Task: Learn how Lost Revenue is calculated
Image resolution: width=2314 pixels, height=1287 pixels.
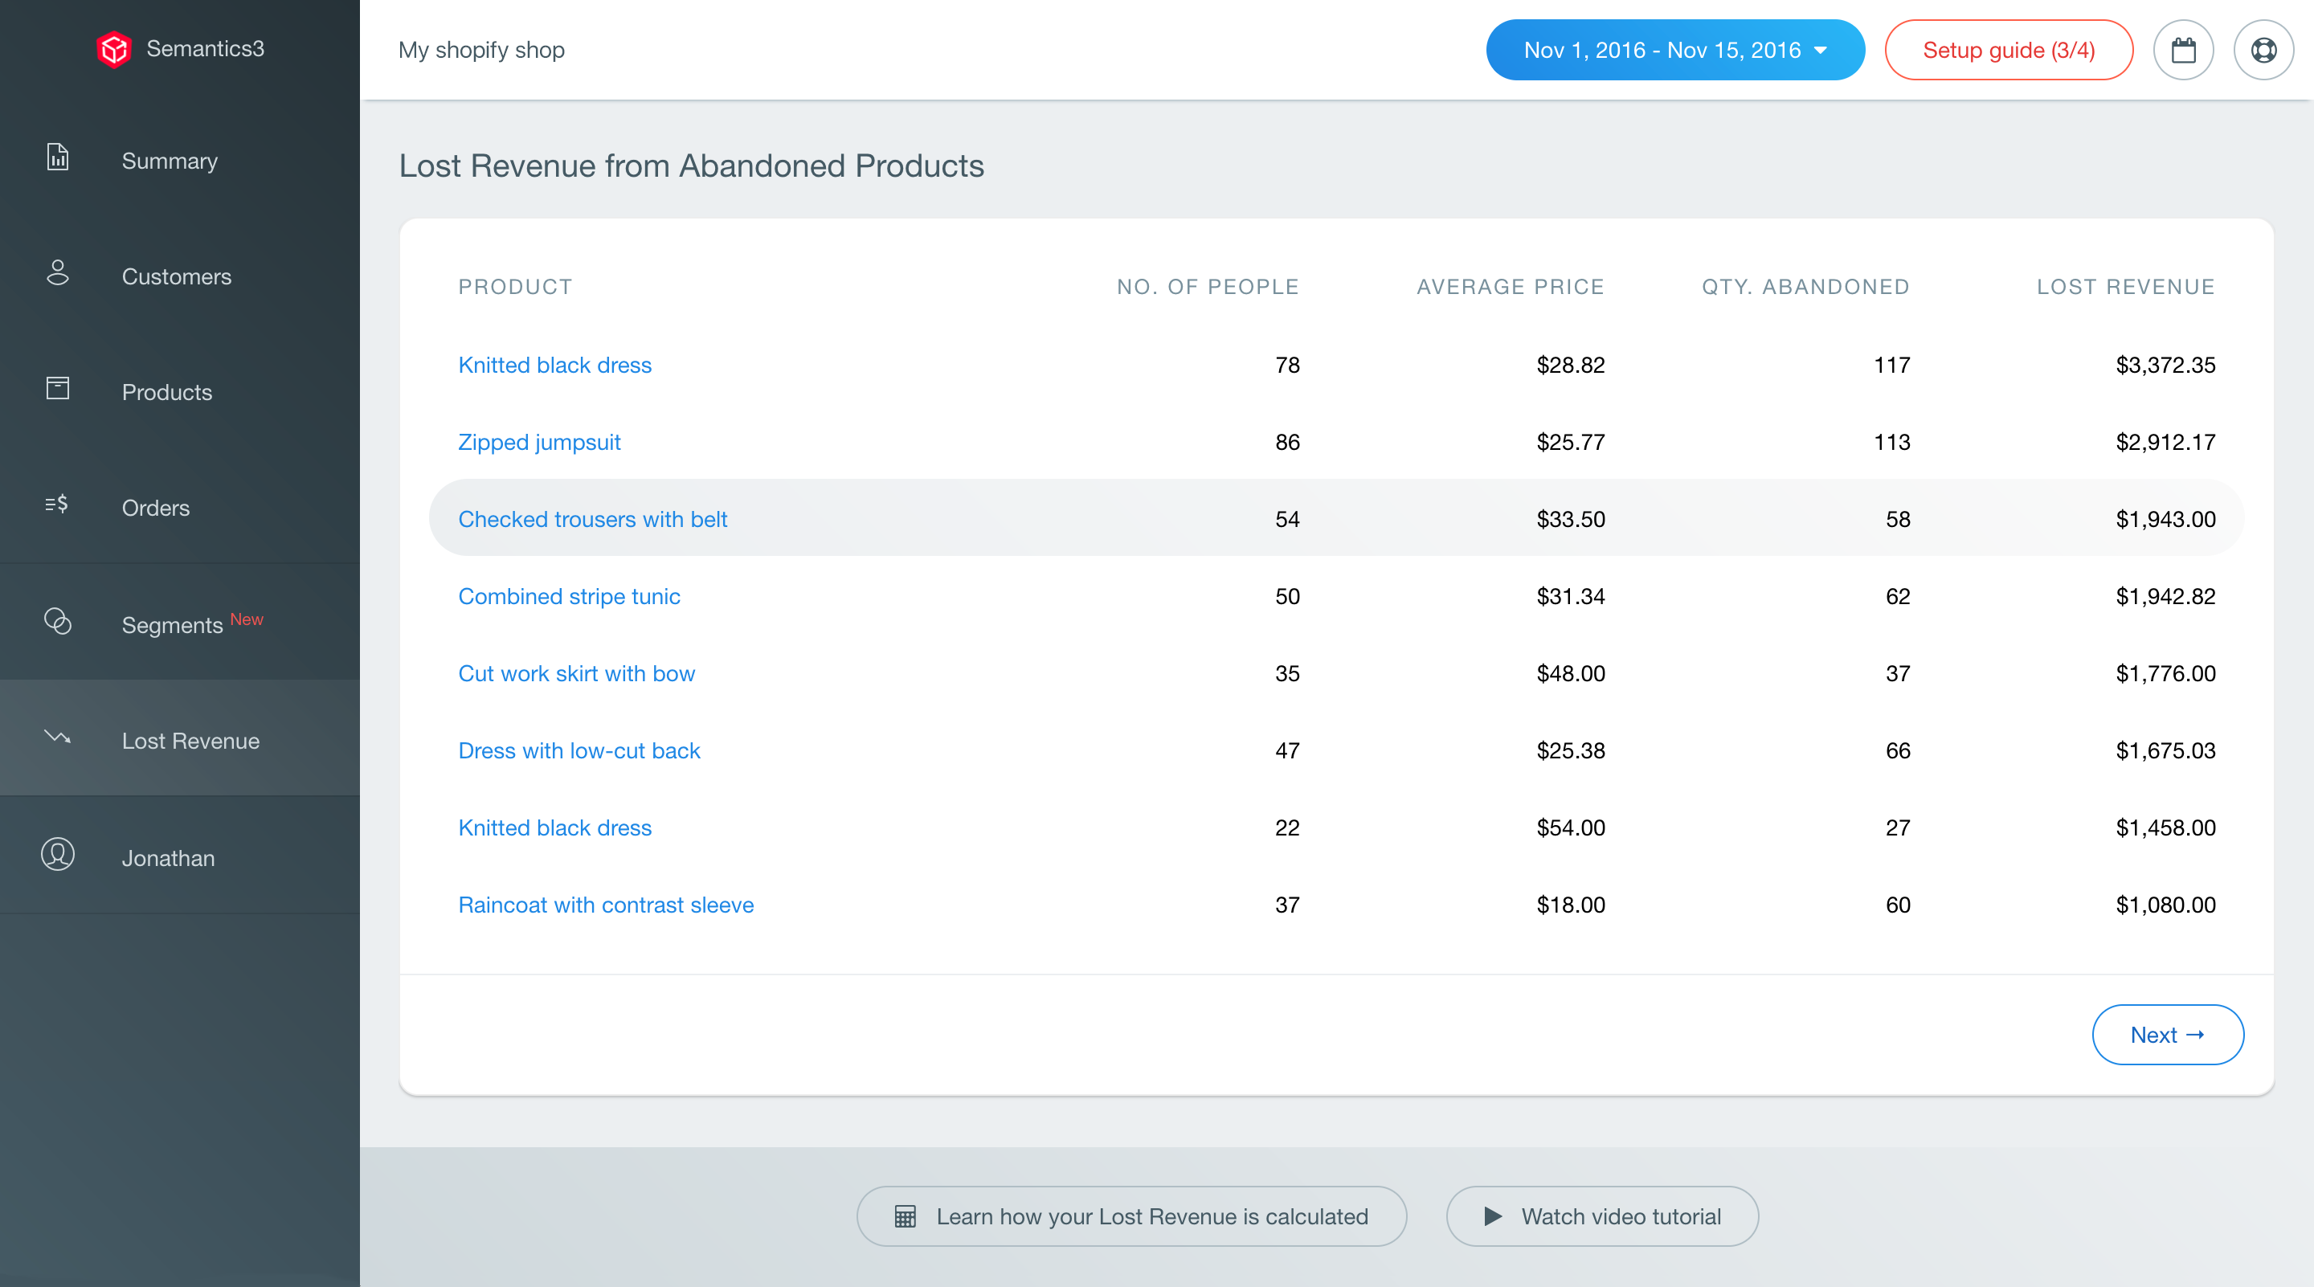Action: click(1131, 1216)
